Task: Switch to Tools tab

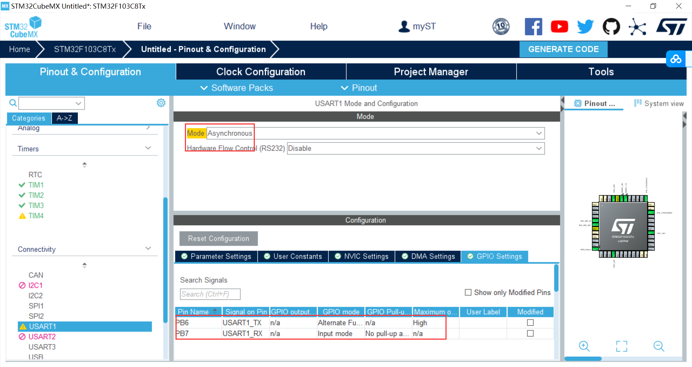Action: [601, 72]
